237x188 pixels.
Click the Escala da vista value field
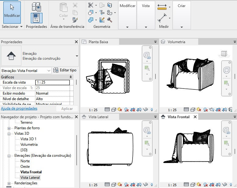coord(53,82)
